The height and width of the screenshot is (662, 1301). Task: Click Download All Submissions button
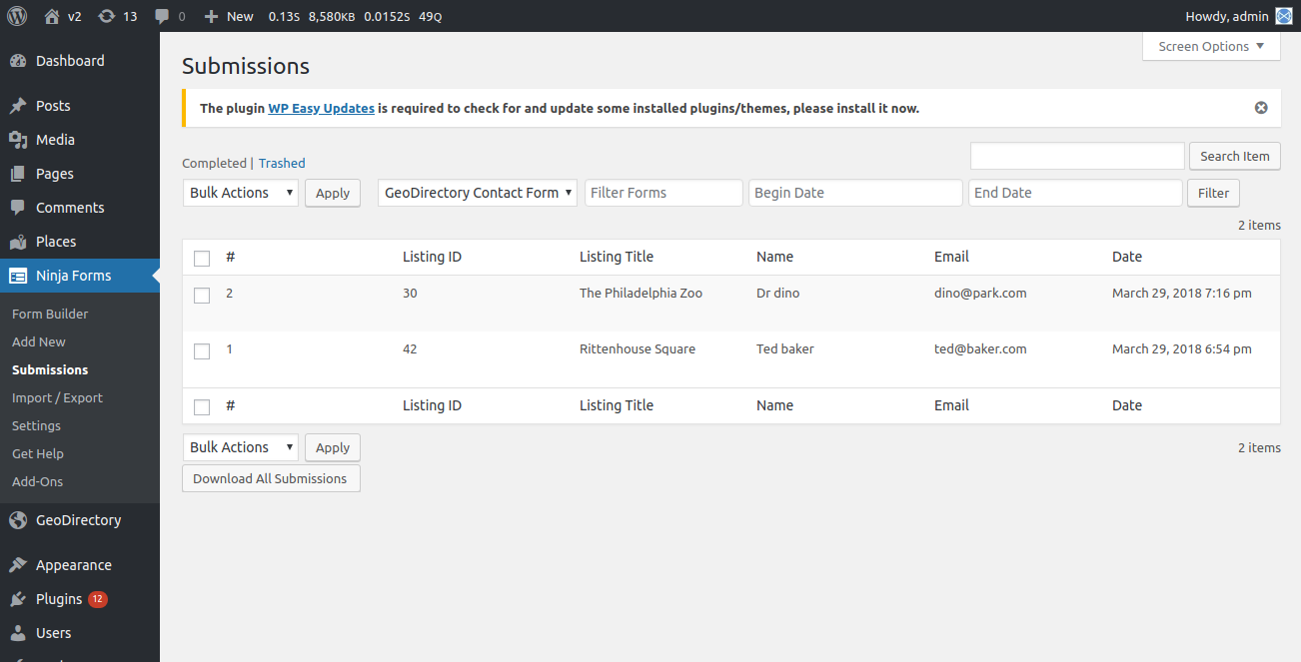tap(270, 478)
